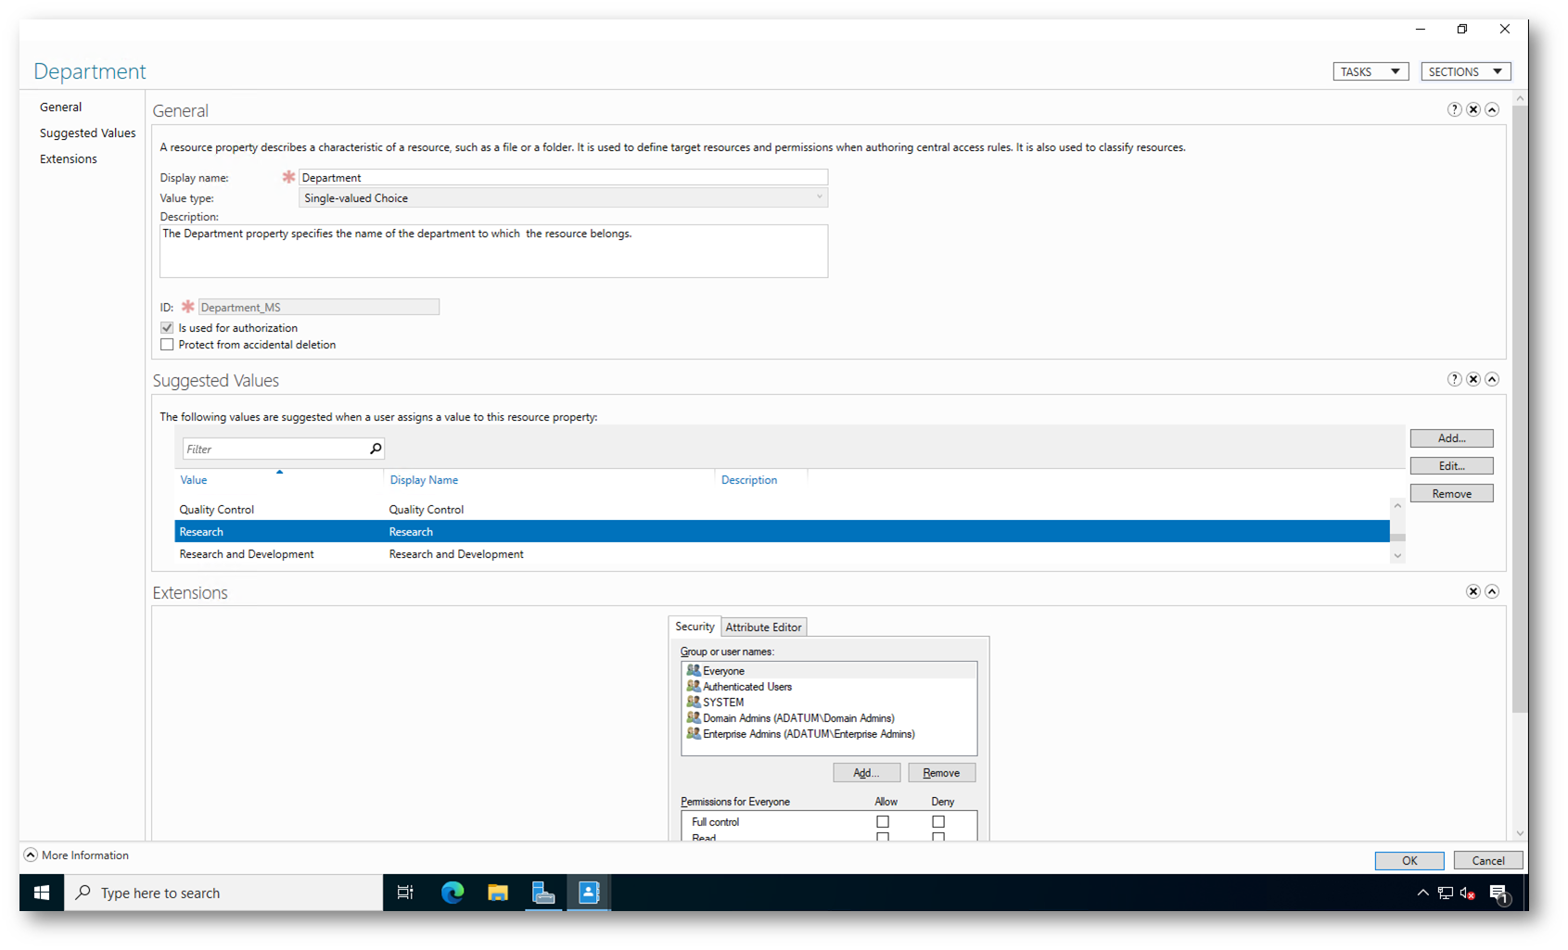Viewport: 1568px width, 950px height.
Task: Click Server Manager icon in taskbar
Action: (543, 893)
